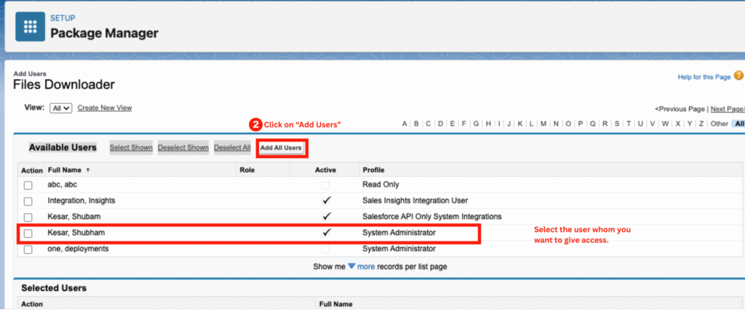
Task: Click 'Salesforce API Only System Integrations' cell
Action: 432,217
